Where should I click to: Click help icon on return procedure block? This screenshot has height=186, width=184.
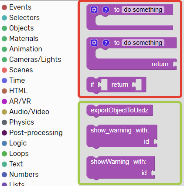106,43
